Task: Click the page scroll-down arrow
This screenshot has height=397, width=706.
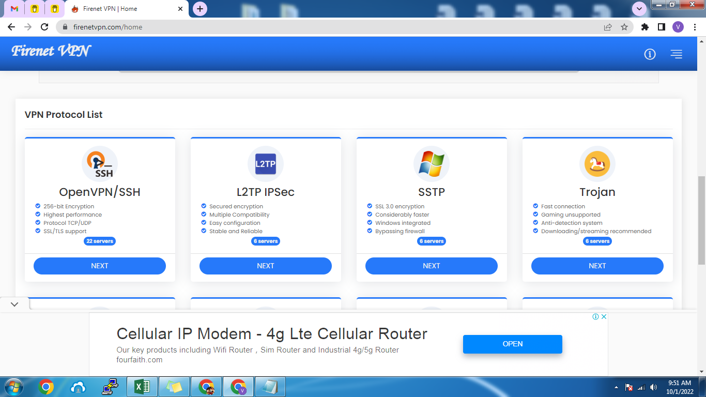Action: coord(701,372)
